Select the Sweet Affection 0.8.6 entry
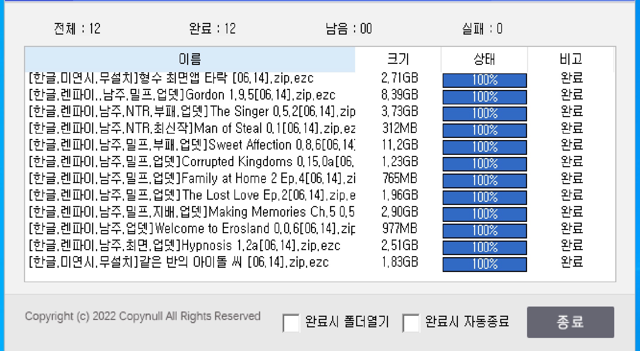Image resolution: width=640 pixels, height=351 pixels. point(192,145)
